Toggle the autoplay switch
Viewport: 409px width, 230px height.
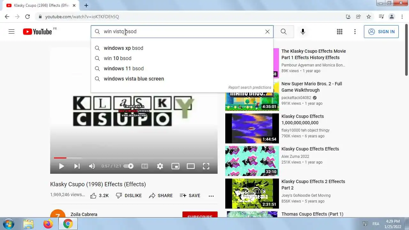(x=129, y=166)
